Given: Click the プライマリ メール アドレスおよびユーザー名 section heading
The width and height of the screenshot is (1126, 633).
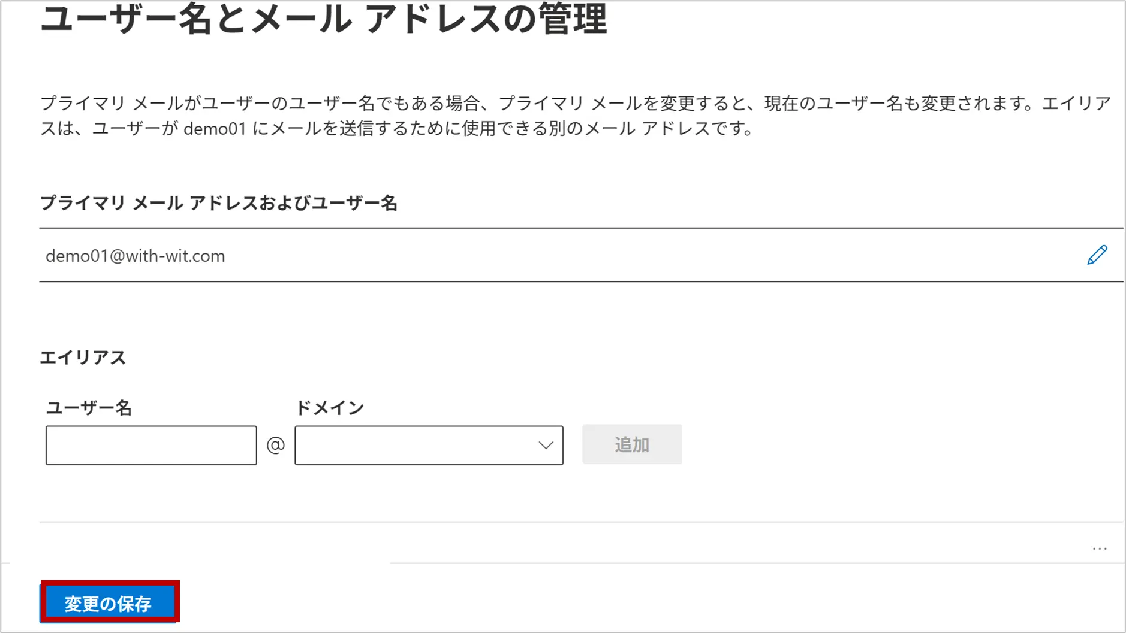Looking at the screenshot, I should [219, 204].
